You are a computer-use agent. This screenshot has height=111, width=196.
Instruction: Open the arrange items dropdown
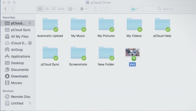coord(72,9)
